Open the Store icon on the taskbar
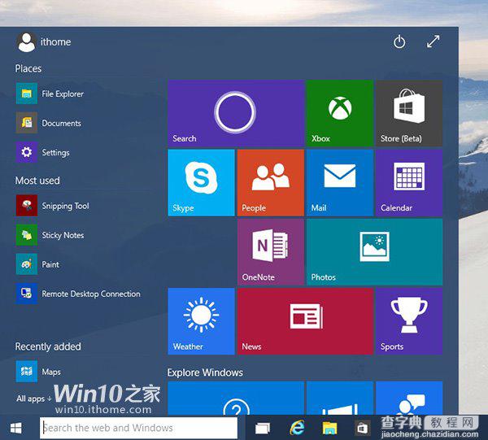This screenshot has width=488, height=440. tap(362, 428)
